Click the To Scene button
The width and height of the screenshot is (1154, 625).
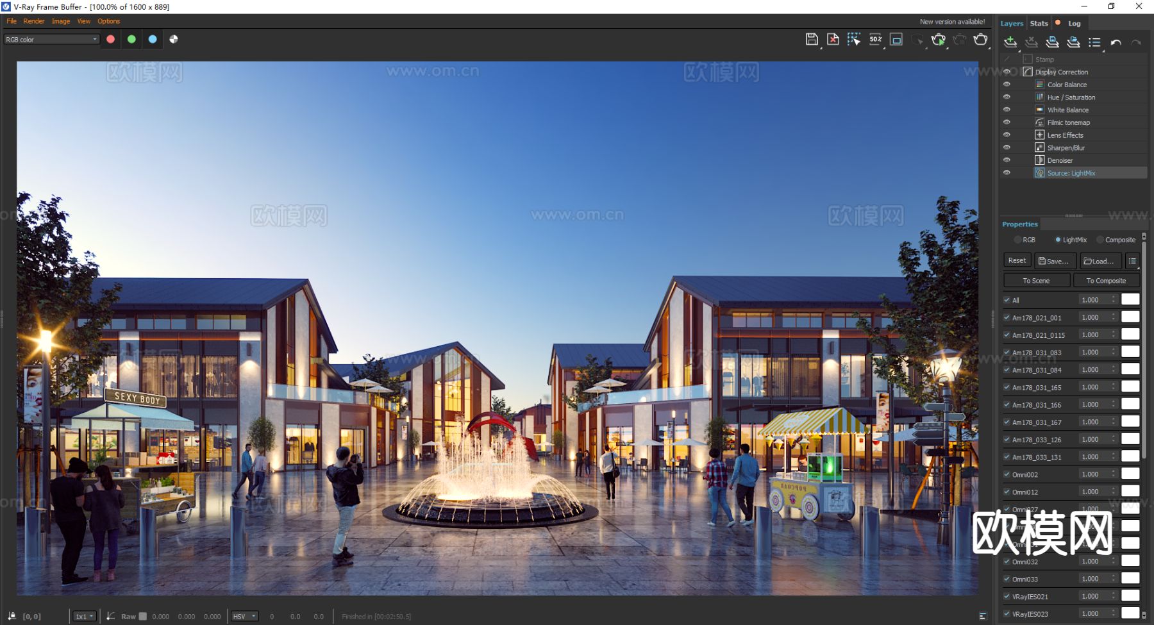[x=1037, y=280]
